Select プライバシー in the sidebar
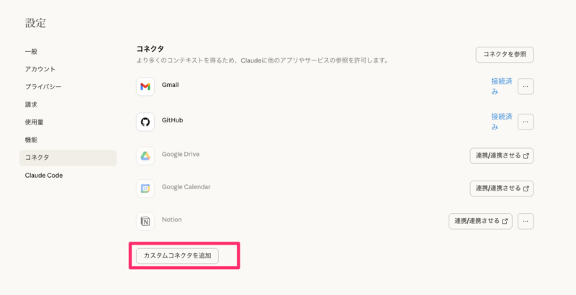This screenshot has height=295, width=576. pyautogui.click(x=43, y=87)
